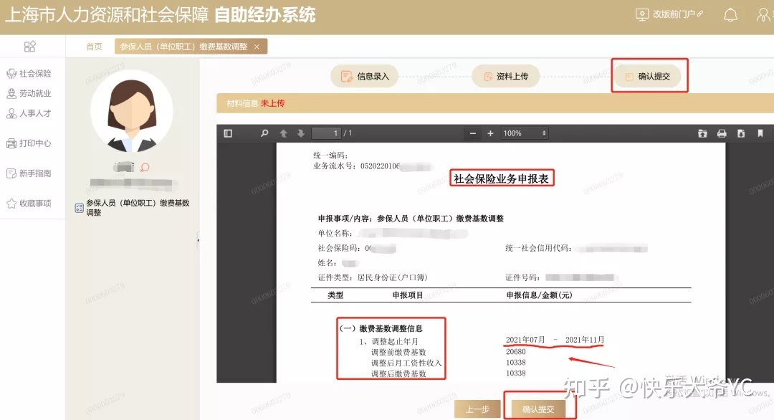The width and height of the screenshot is (774, 420).
Task: Open 新手指南 in the left sidebar
Action: click(29, 173)
